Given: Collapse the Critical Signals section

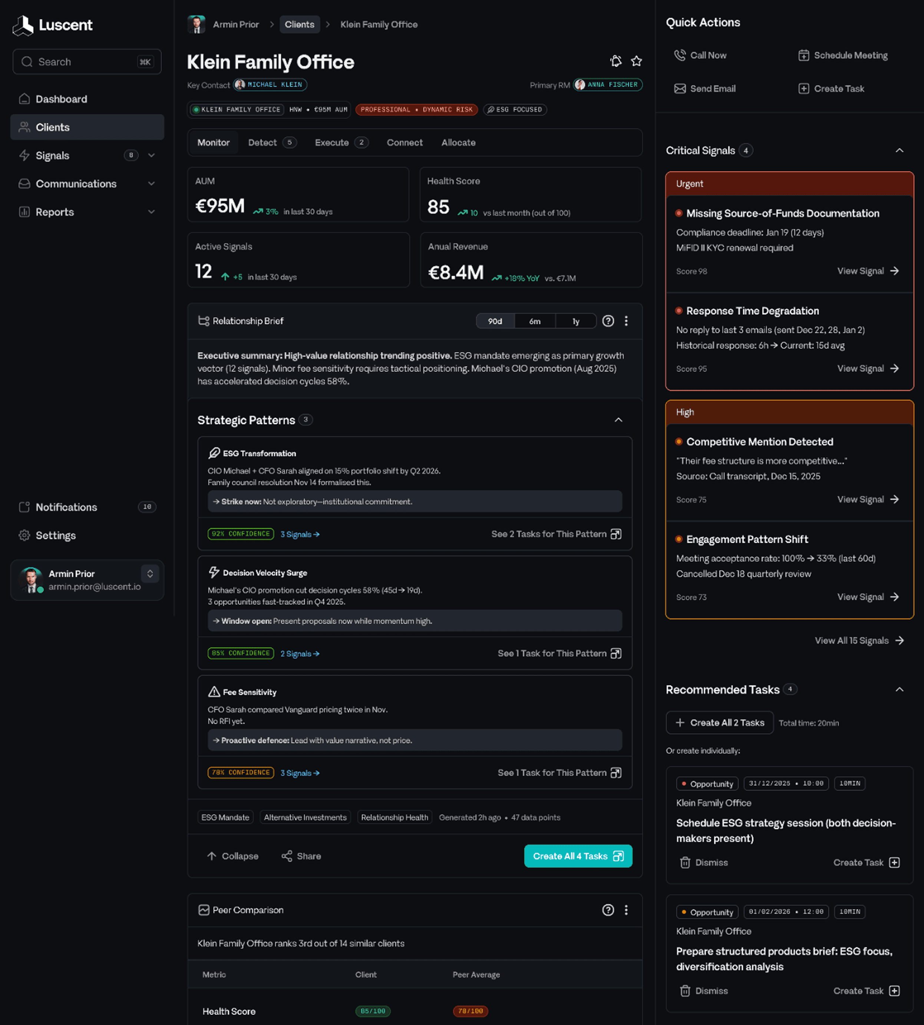Looking at the screenshot, I should (x=899, y=150).
